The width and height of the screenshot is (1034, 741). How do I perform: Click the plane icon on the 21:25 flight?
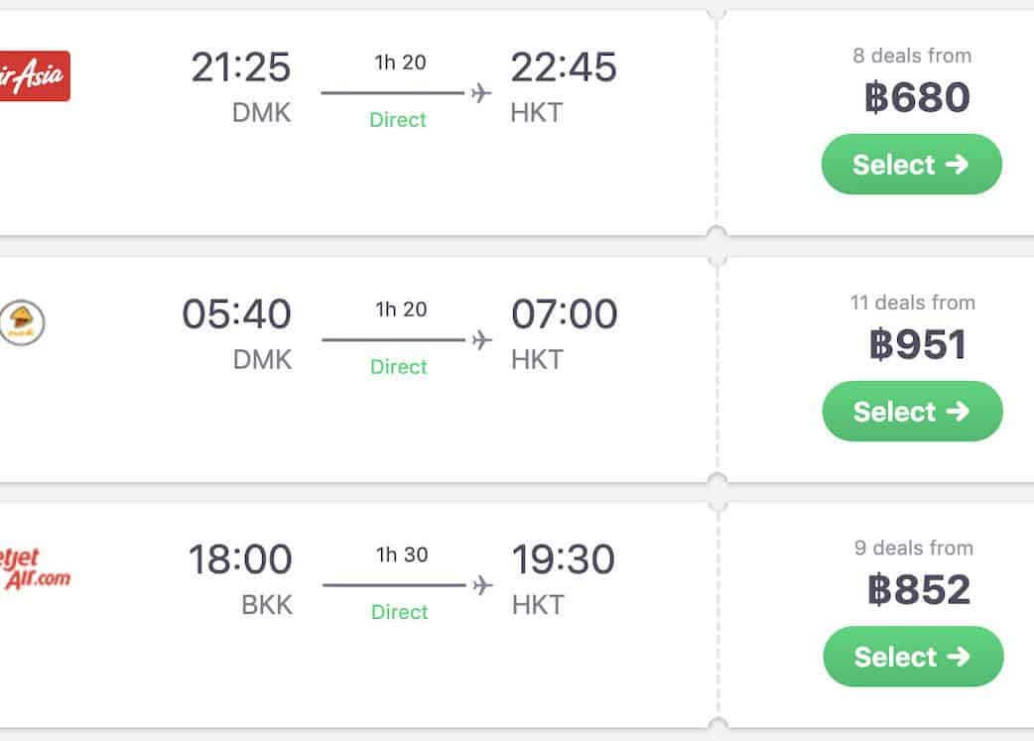pyautogui.click(x=481, y=93)
